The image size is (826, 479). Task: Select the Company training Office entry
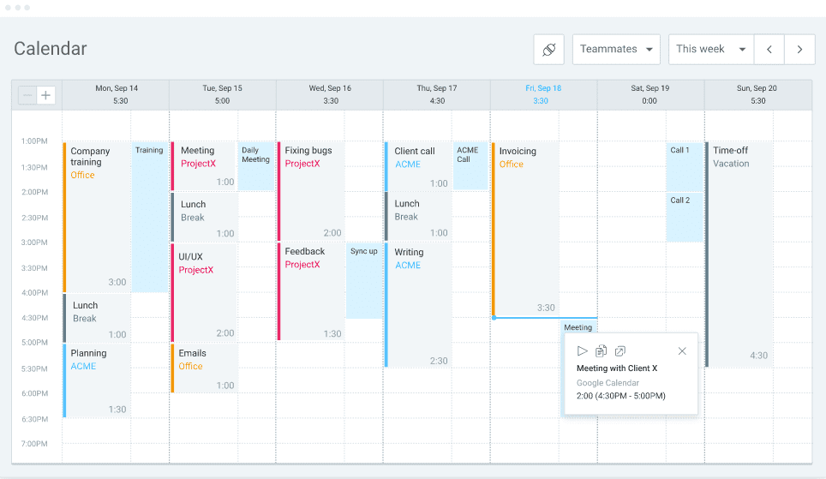(97, 217)
